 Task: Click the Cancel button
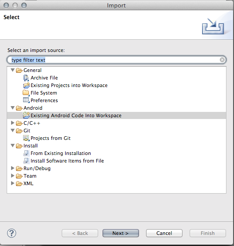(x=164, y=233)
